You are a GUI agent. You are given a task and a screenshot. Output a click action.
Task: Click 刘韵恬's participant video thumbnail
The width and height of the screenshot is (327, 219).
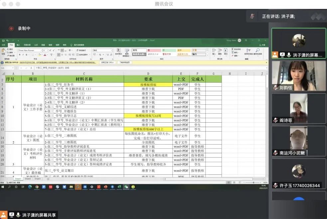[x=299, y=76]
